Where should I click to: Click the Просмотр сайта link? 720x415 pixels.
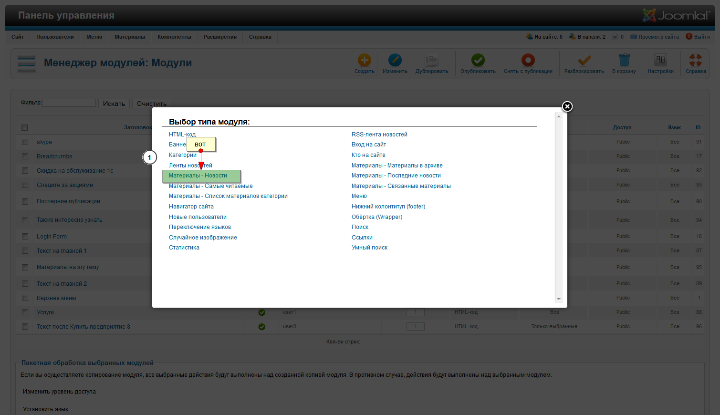(x=658, y=37)
